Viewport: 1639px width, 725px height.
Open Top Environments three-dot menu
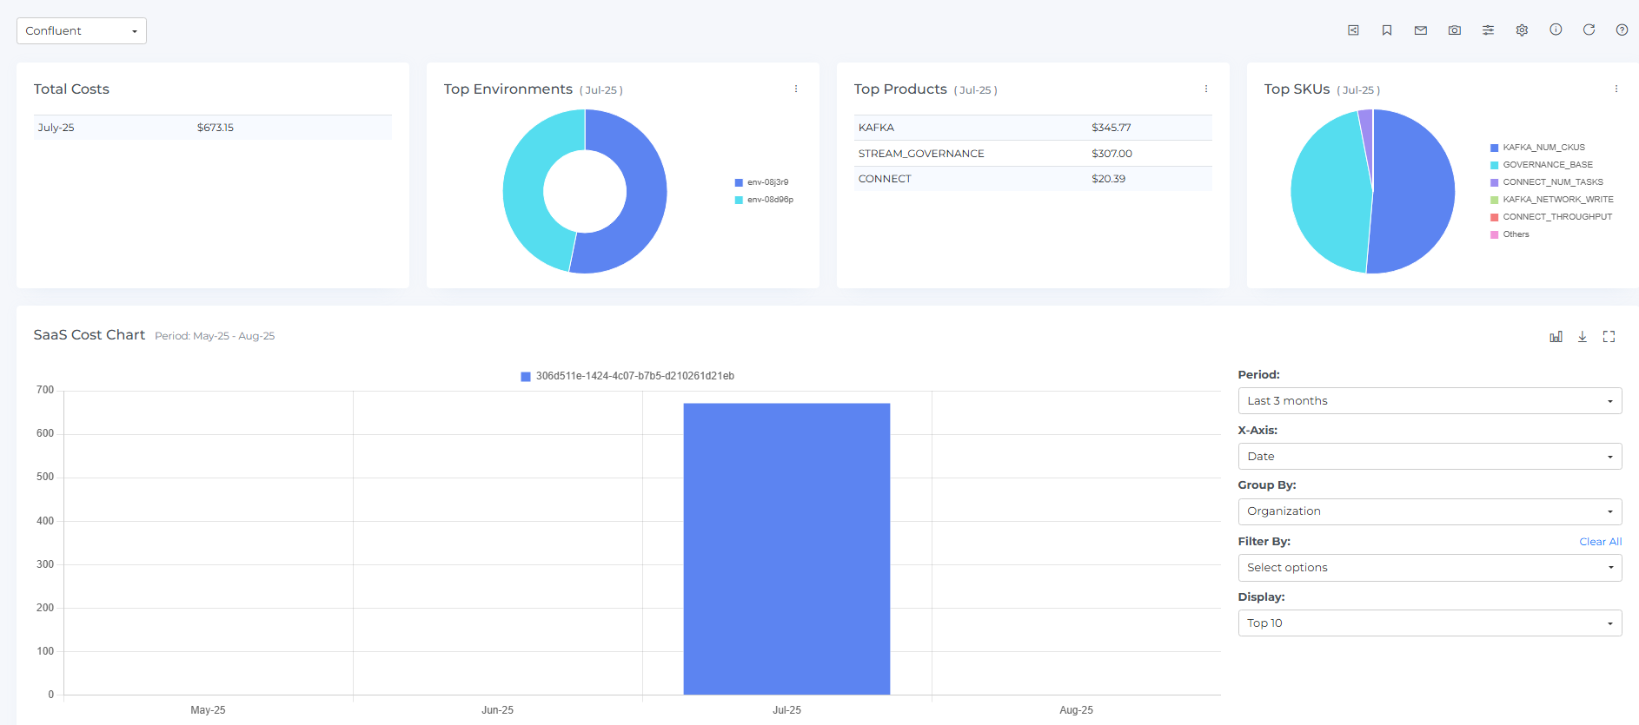click(796, 89)
